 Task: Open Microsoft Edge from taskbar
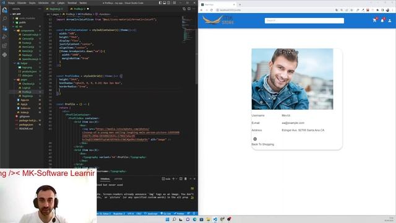[194, 219]
